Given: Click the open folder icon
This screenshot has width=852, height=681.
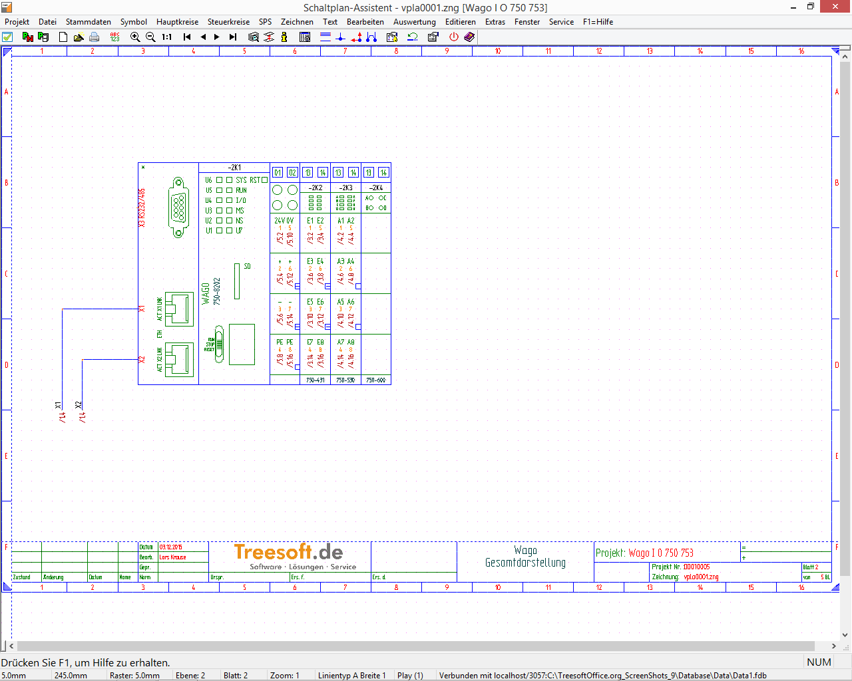Looking at the screenshot, I should [x=79, y=37].
